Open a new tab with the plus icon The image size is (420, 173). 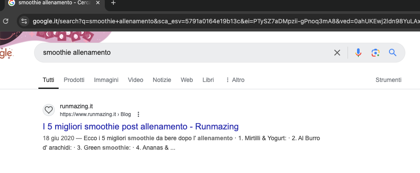pyautogui.click(x=113, y=3)
